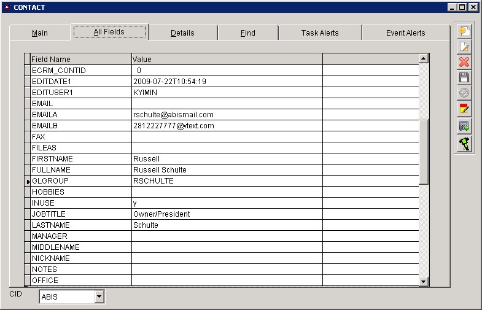
Task: Click the edit record pencil icon
Action: tap(464, 47)
